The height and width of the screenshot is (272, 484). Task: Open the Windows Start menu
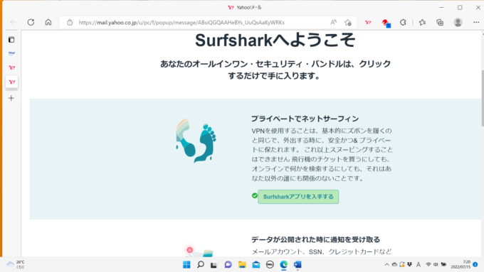click(x=186, y=265)
